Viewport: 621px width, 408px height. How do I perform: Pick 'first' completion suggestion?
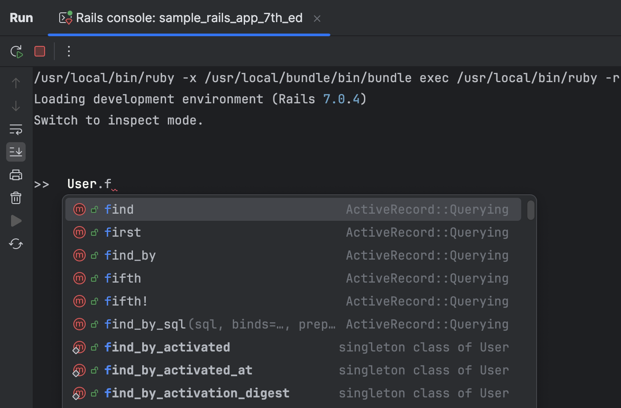point(123,232)
